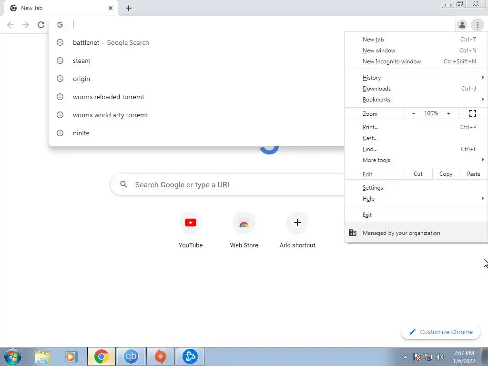
Task: Open a new tab with plus icon
Action: [129, 8]
